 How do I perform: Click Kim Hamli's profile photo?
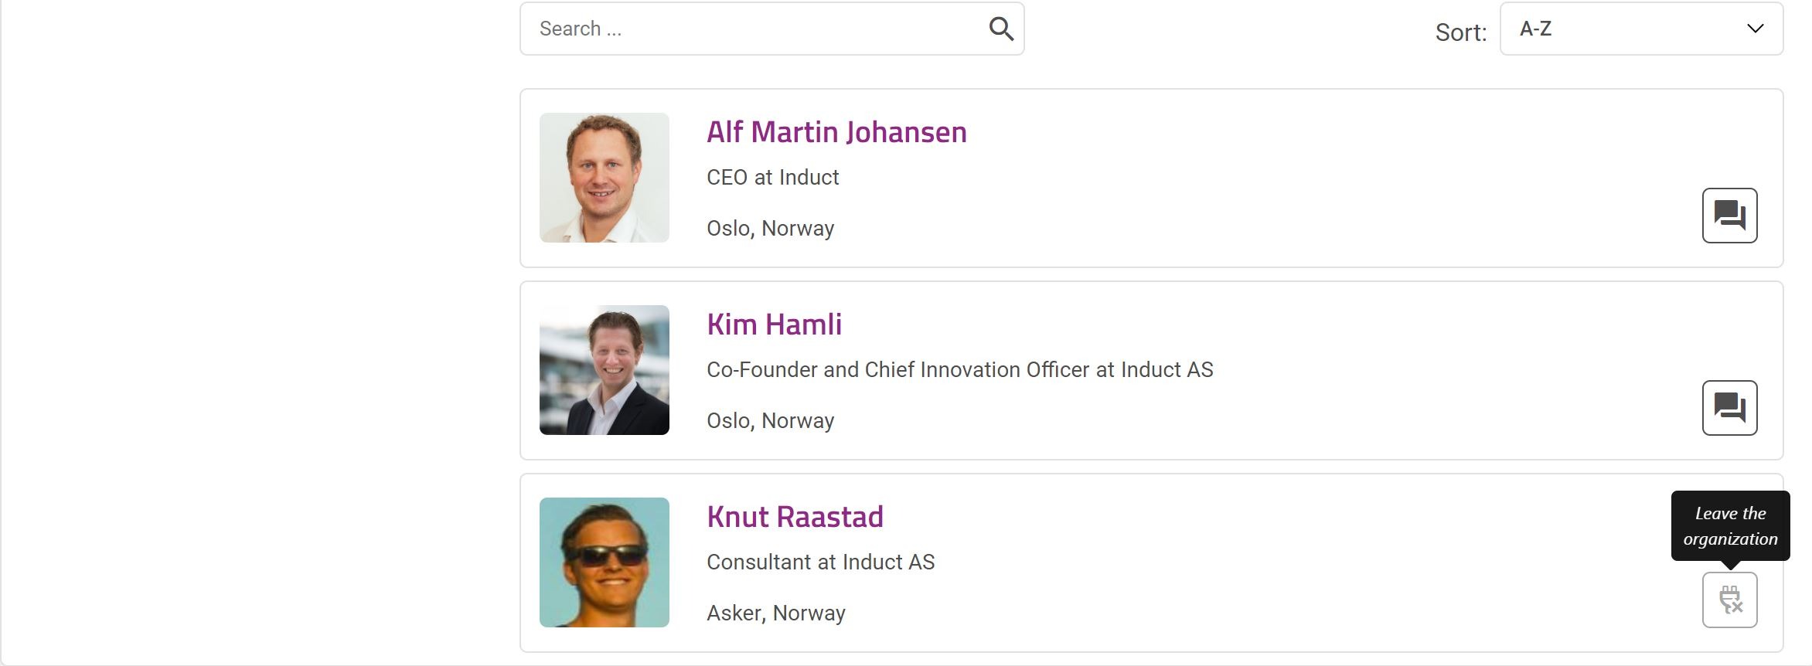(605, 370)
